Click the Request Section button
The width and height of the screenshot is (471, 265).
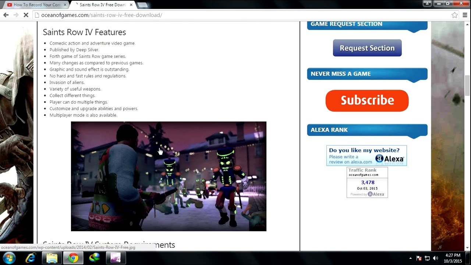click(367, 48)
